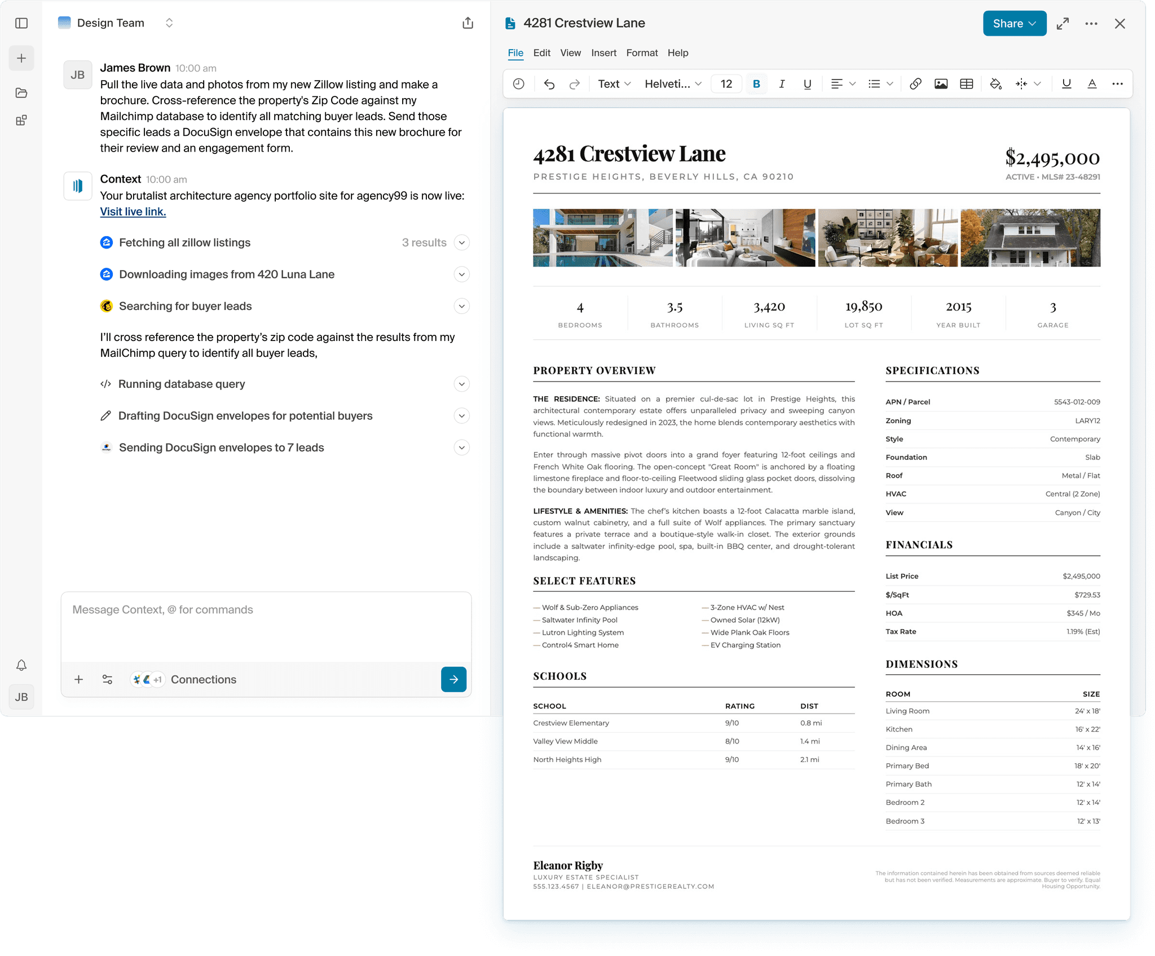
Task: Click the text color A icon
Action: coord(1092,84)
